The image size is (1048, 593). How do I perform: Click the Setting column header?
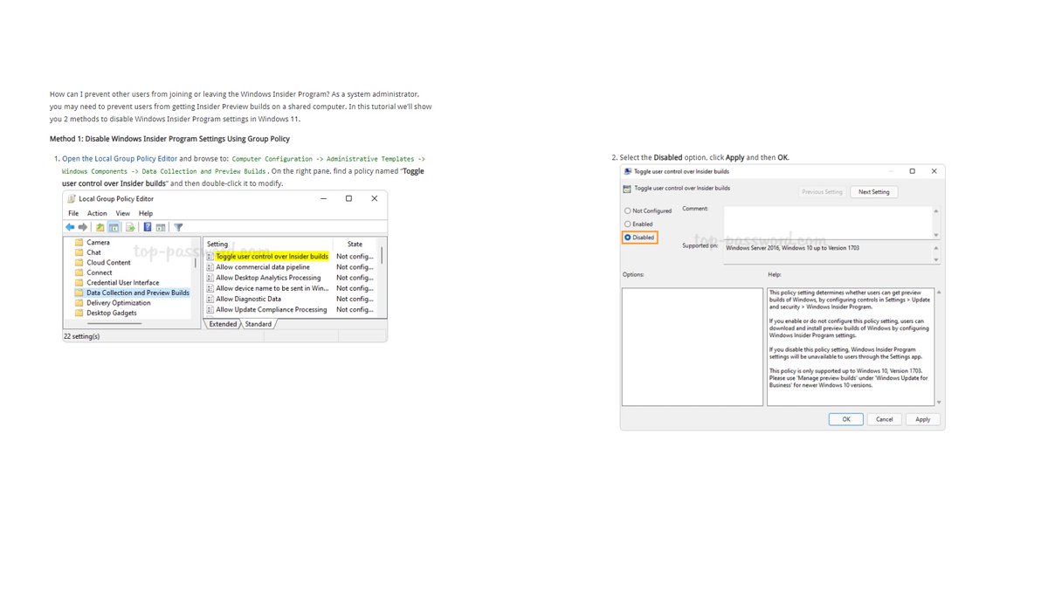click(x=217, y=244)
